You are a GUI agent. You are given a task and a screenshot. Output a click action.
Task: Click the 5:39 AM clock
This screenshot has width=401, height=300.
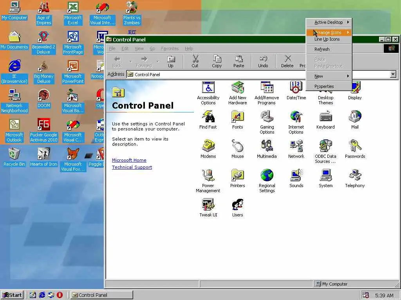(384, 295)
